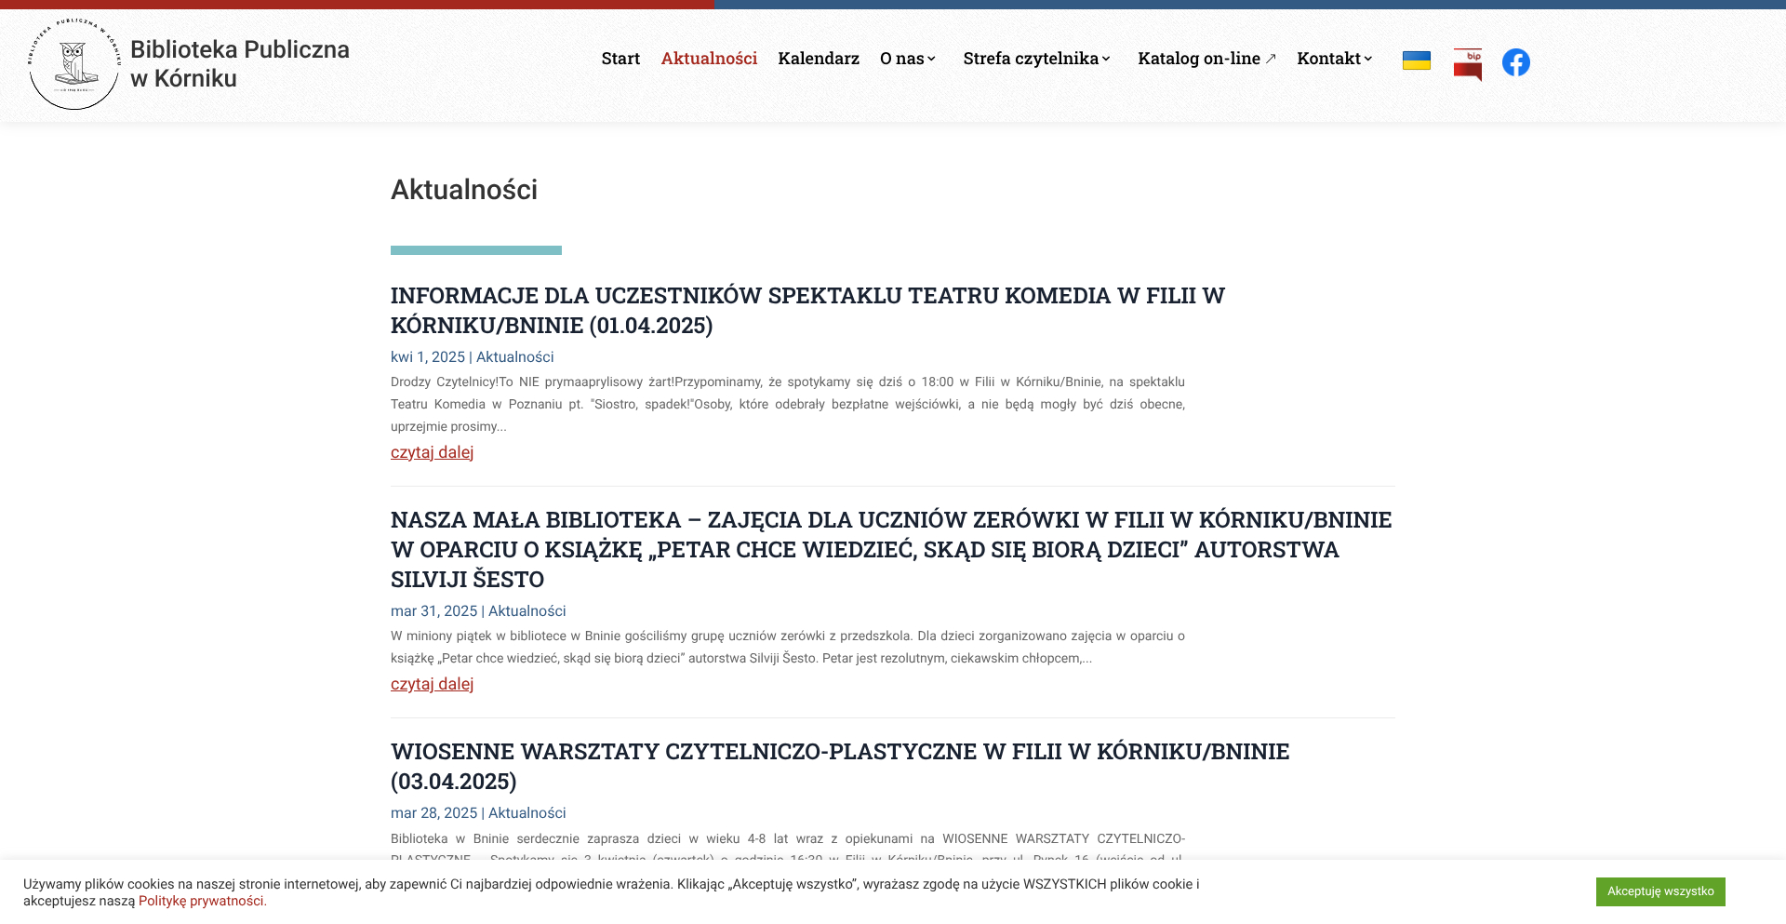
Task: Click Aktualności category next to kwi 1, 2025
Action: [x=514, y=357]
